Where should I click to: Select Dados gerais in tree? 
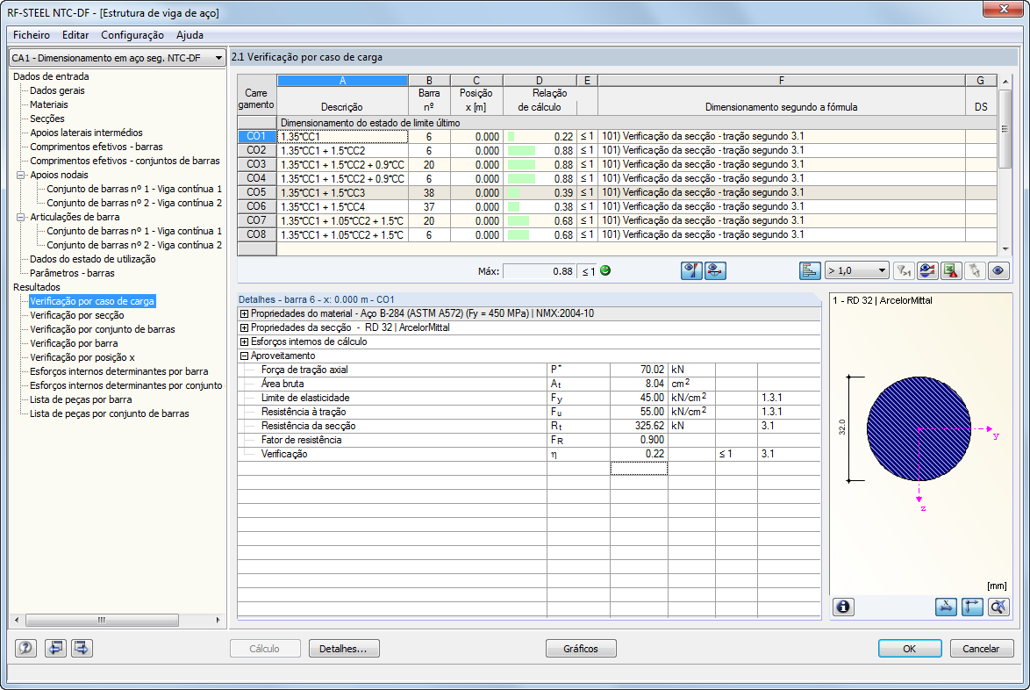pos(57,90)
